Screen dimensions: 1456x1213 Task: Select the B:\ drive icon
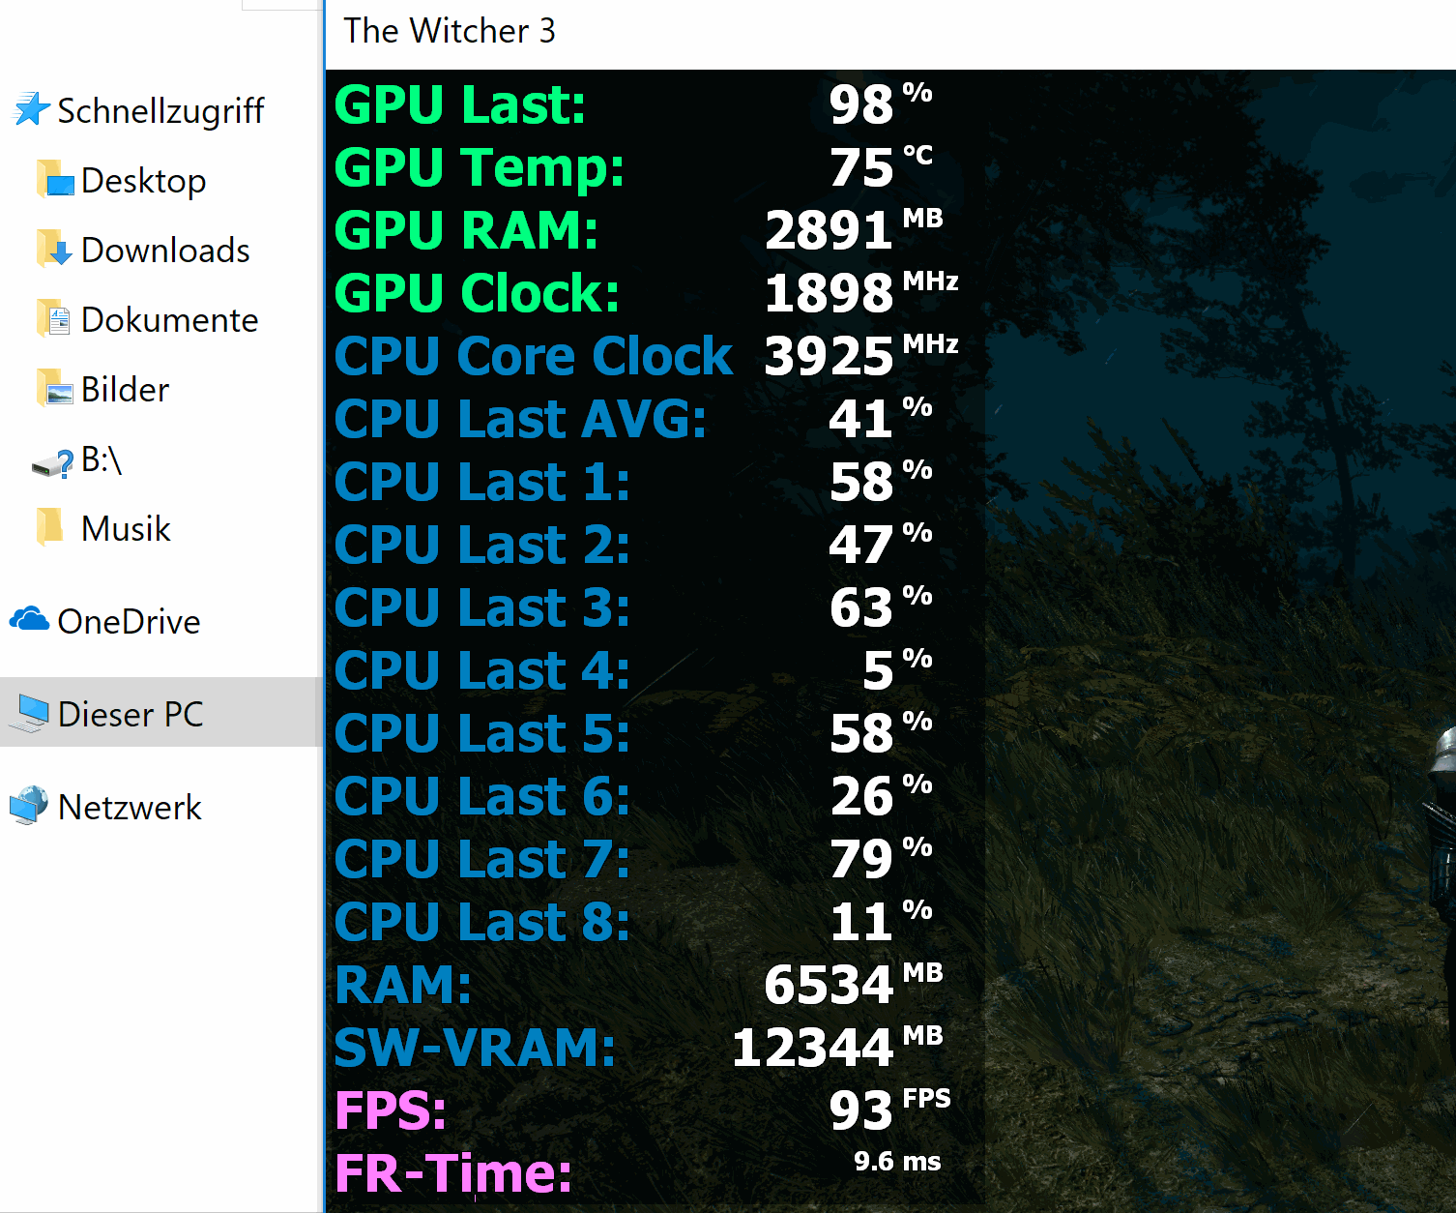[48, 462]
